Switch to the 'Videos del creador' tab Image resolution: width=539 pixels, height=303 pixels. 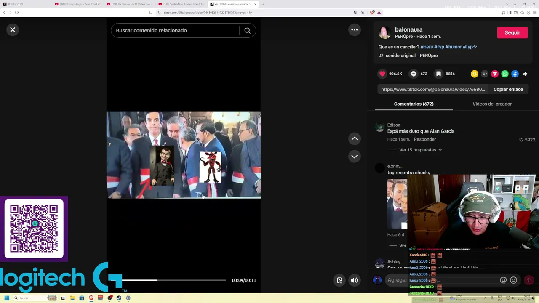[x=492, y=104]
